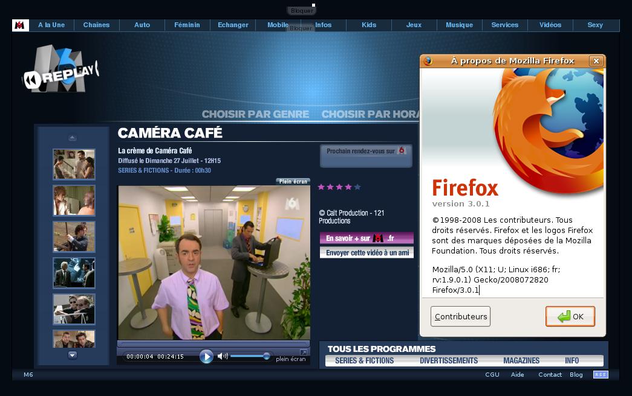Image resolution: width=632 pixels, height=396 pixels.
Task: Open the Auto menu item
Action: coord(142,25)
